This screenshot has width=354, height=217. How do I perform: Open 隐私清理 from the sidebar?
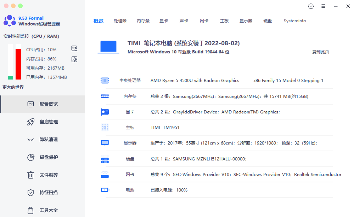pyautogui.click(x=43, y=140)
